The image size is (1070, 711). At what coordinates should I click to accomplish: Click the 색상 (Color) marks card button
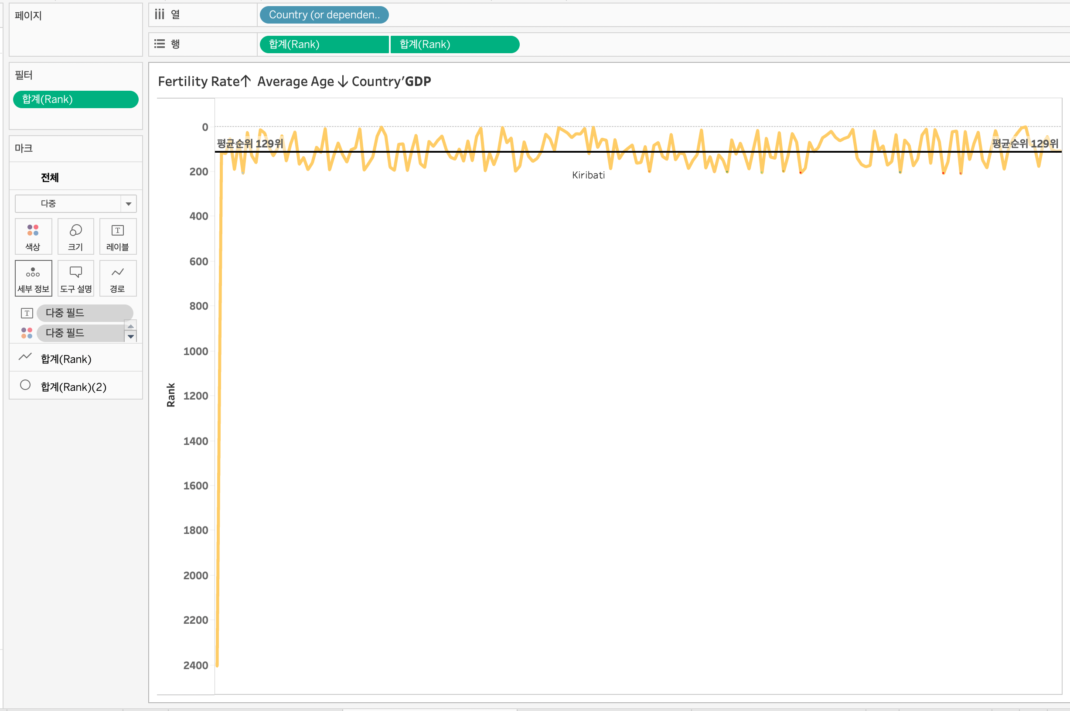tap(33, 237)
